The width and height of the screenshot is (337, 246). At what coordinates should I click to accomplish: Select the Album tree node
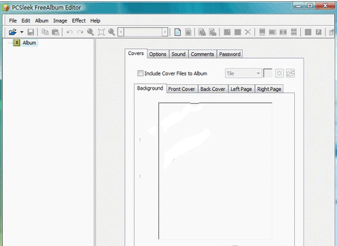coord(29,43)
